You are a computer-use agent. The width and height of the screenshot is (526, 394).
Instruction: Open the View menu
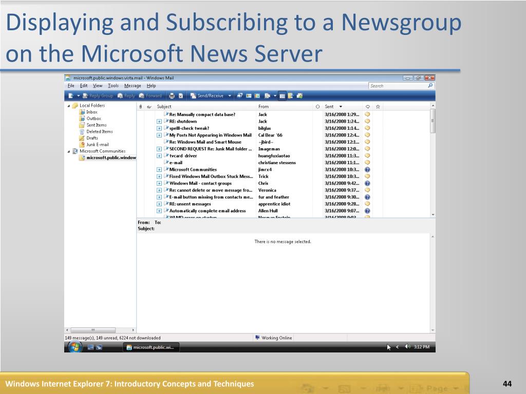(x=98, y=86)
